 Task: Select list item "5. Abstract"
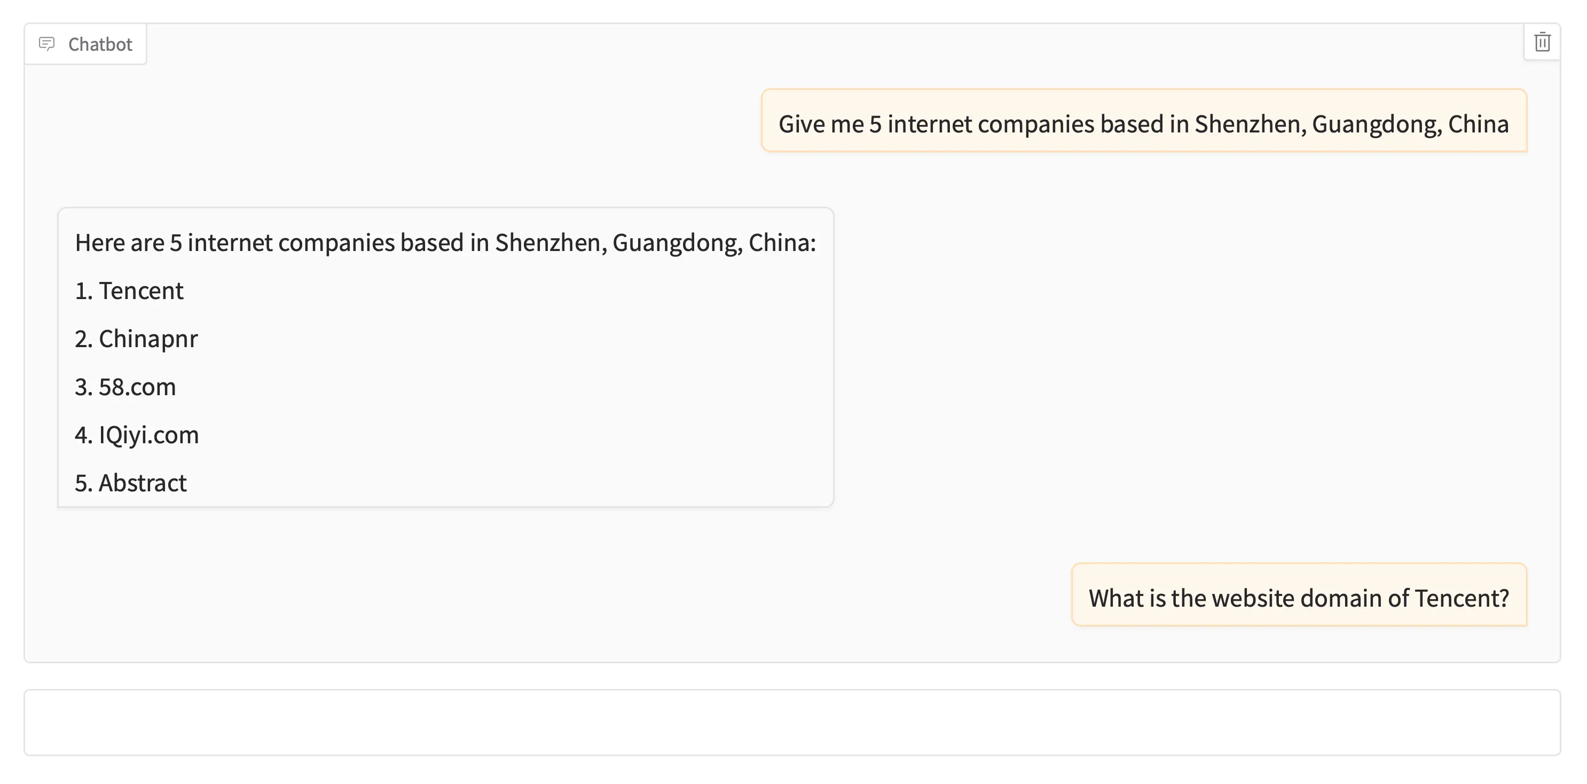(x=131, y=483)
